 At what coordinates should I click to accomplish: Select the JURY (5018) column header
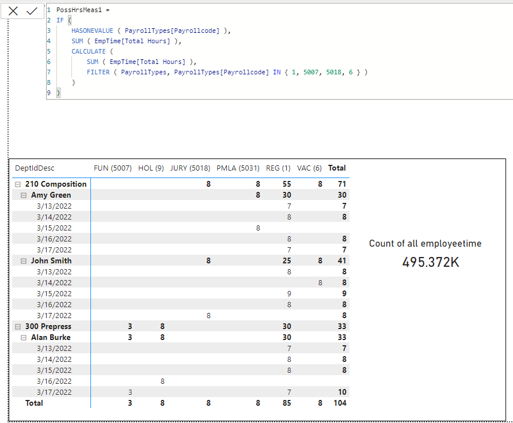(x=190, y=168)
